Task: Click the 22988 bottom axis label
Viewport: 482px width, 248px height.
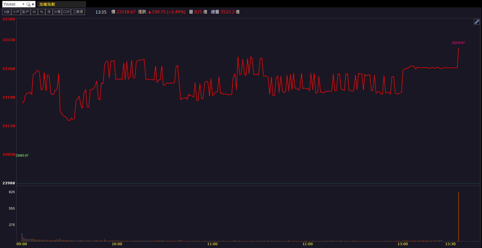Action: [9, 183]
